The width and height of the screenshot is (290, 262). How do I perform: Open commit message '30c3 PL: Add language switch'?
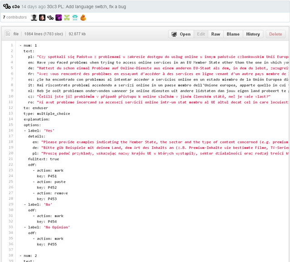87,7
